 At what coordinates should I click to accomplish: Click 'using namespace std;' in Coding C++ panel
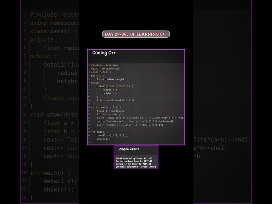click(105, 69)
